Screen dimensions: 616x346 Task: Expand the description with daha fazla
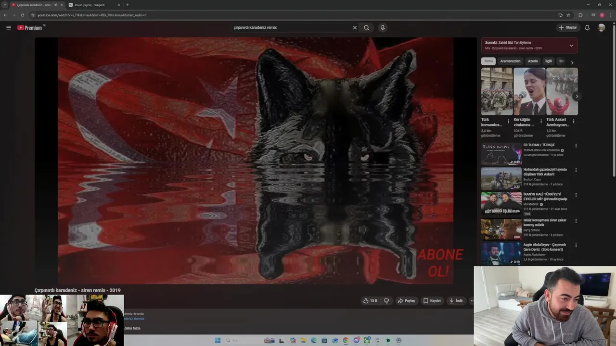(132, 328)
